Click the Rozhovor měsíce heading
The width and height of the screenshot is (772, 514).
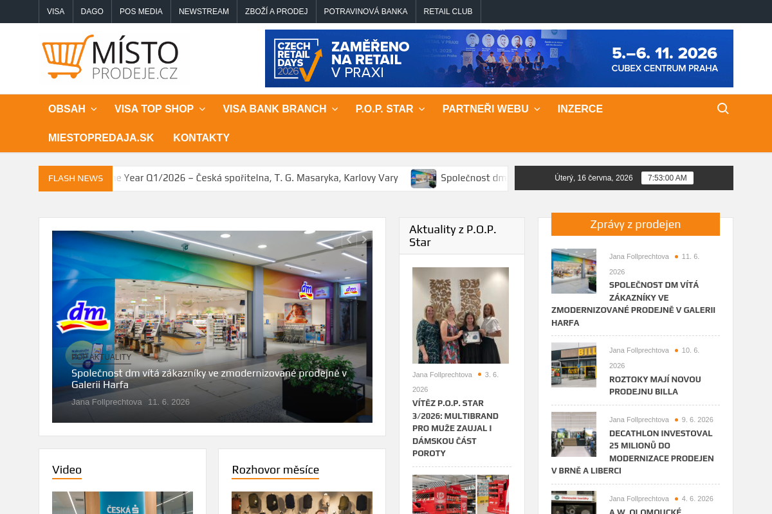[x=275, y=470]
